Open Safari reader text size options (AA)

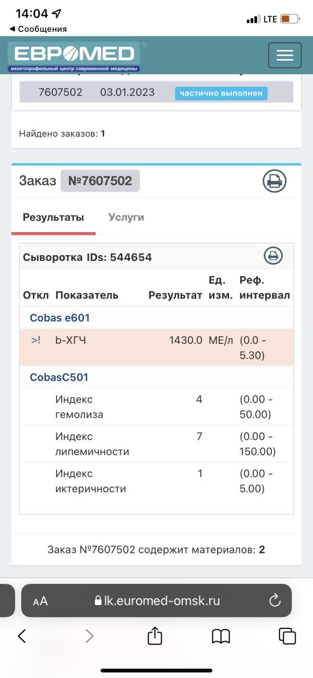coord(40,601)
